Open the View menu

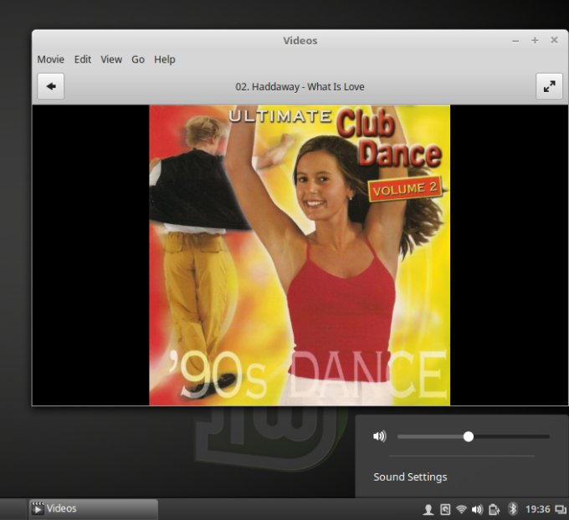click(x=111, y=59)
